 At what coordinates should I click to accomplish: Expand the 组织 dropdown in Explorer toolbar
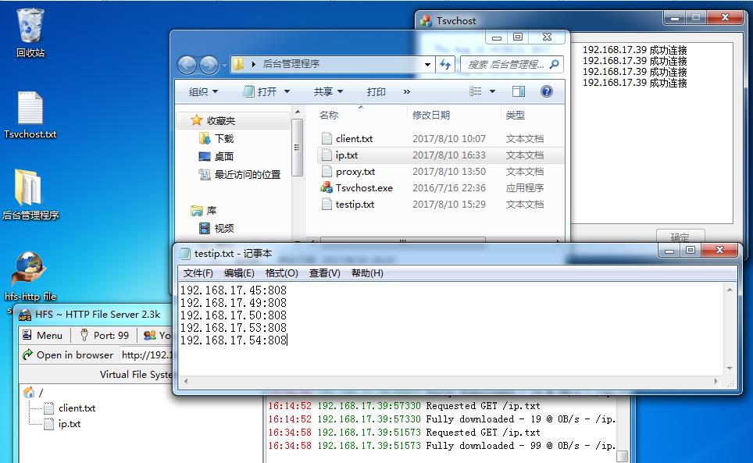pyautogui.click(x=203, y=91)
